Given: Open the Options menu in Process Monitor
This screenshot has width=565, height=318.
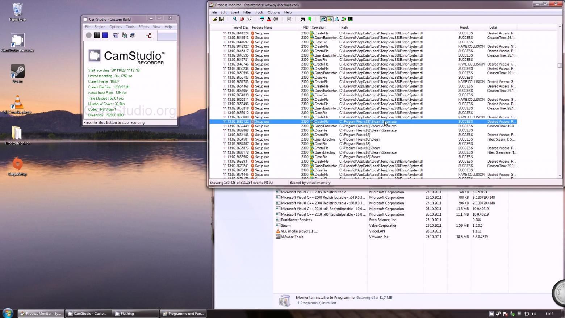Looking at the screenshot, I should coord(274,12).
